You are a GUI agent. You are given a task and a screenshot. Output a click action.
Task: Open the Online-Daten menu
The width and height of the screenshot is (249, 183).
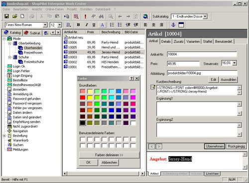point(54,9)
